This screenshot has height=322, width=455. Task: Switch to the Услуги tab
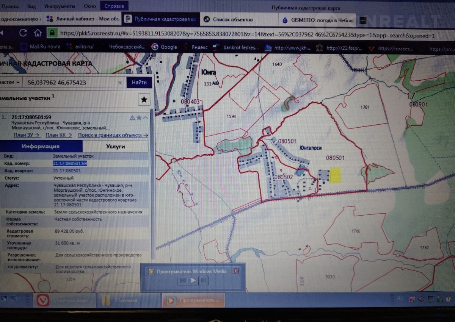tap(116, 146)
